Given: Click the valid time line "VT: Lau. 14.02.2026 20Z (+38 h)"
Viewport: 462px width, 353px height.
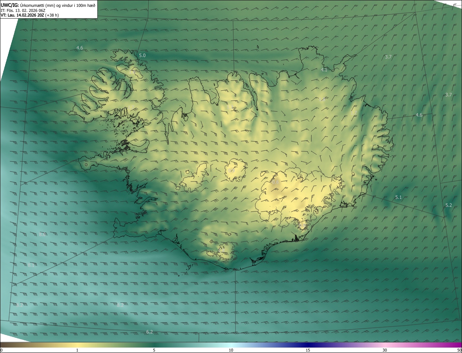Looking at the screenshot, I should point(30,15).
